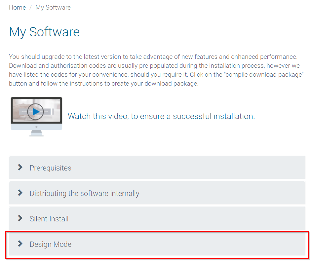Click empty right side of Prerequisites row
This screenshot has width=312, height=265.
point(231,168)
